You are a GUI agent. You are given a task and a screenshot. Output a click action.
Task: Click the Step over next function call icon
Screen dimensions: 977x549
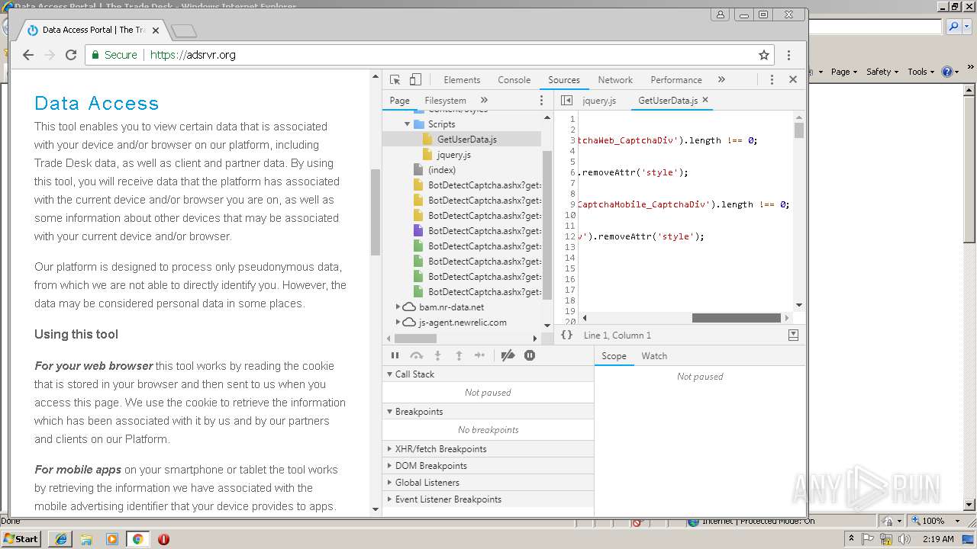coord(416,355)
